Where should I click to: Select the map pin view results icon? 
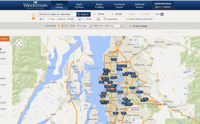[59, 26]
